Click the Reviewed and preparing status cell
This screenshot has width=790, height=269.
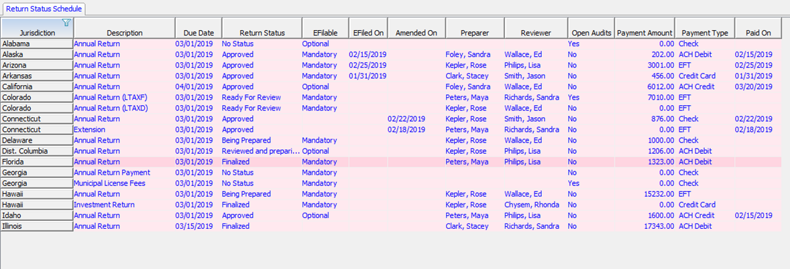coord(261,151)
